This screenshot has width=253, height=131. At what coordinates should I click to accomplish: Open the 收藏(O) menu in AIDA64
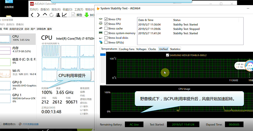click(x=67, y=9)
